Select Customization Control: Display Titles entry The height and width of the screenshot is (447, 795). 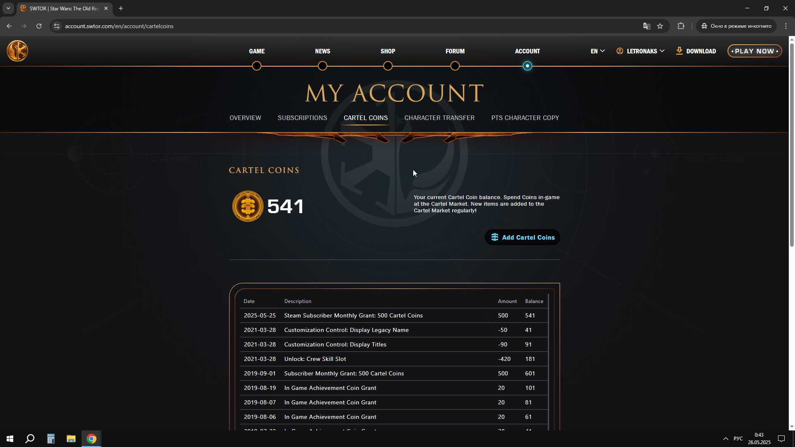pyautogui.click(x=335, y=344)
